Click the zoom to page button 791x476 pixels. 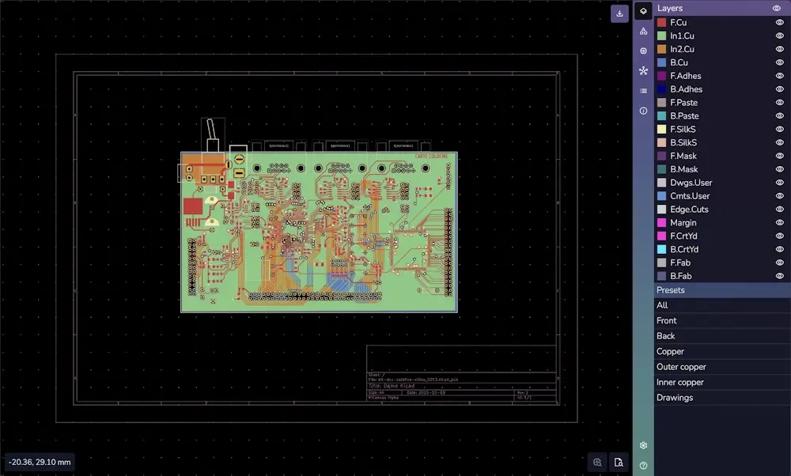[x=619, y=462]
